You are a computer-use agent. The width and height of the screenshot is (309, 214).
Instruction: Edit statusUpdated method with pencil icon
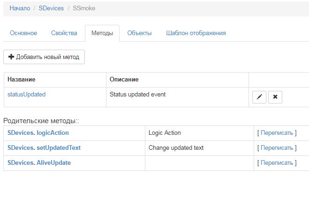pyautogui.click(x=259, y=97)
